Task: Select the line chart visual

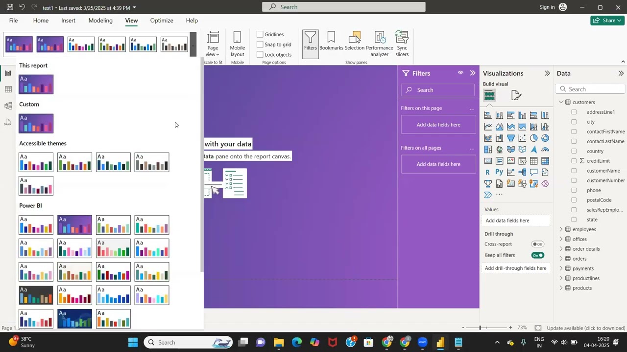Action: click(488, 127)
